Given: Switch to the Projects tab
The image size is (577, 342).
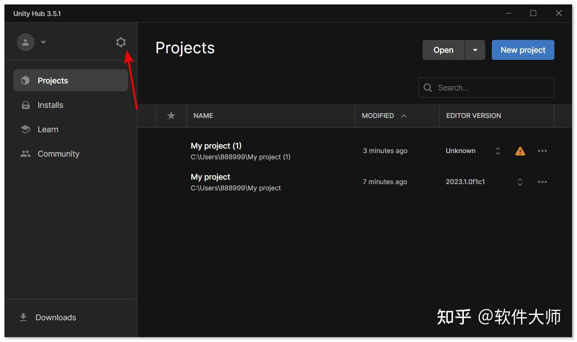Looking at the screenshot, I should 53,80.
